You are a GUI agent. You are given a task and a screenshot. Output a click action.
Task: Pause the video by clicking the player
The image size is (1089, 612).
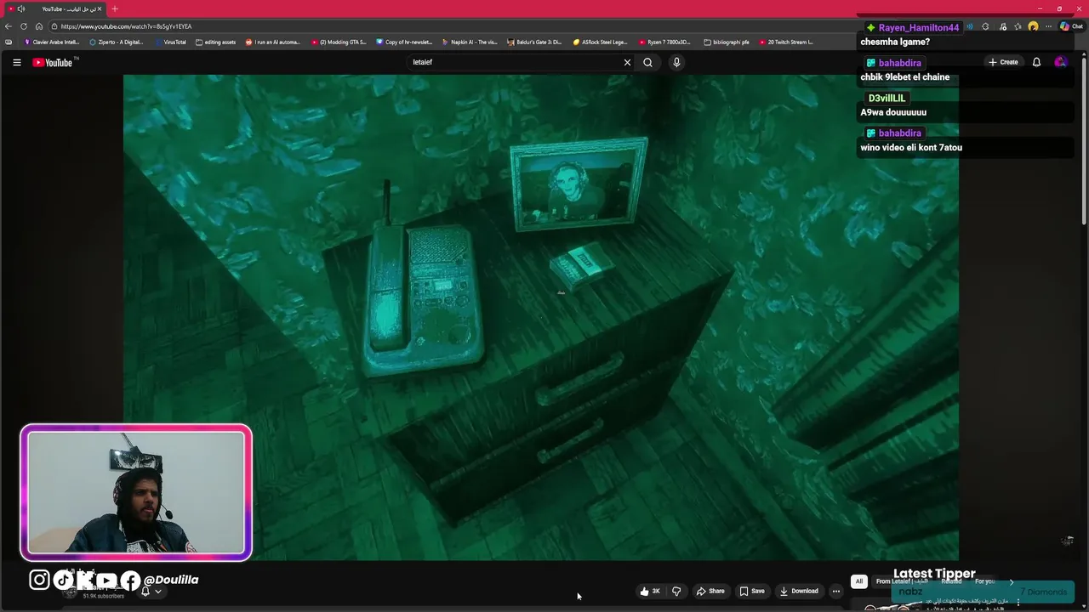pyautogui.click(x=541, y=317)
